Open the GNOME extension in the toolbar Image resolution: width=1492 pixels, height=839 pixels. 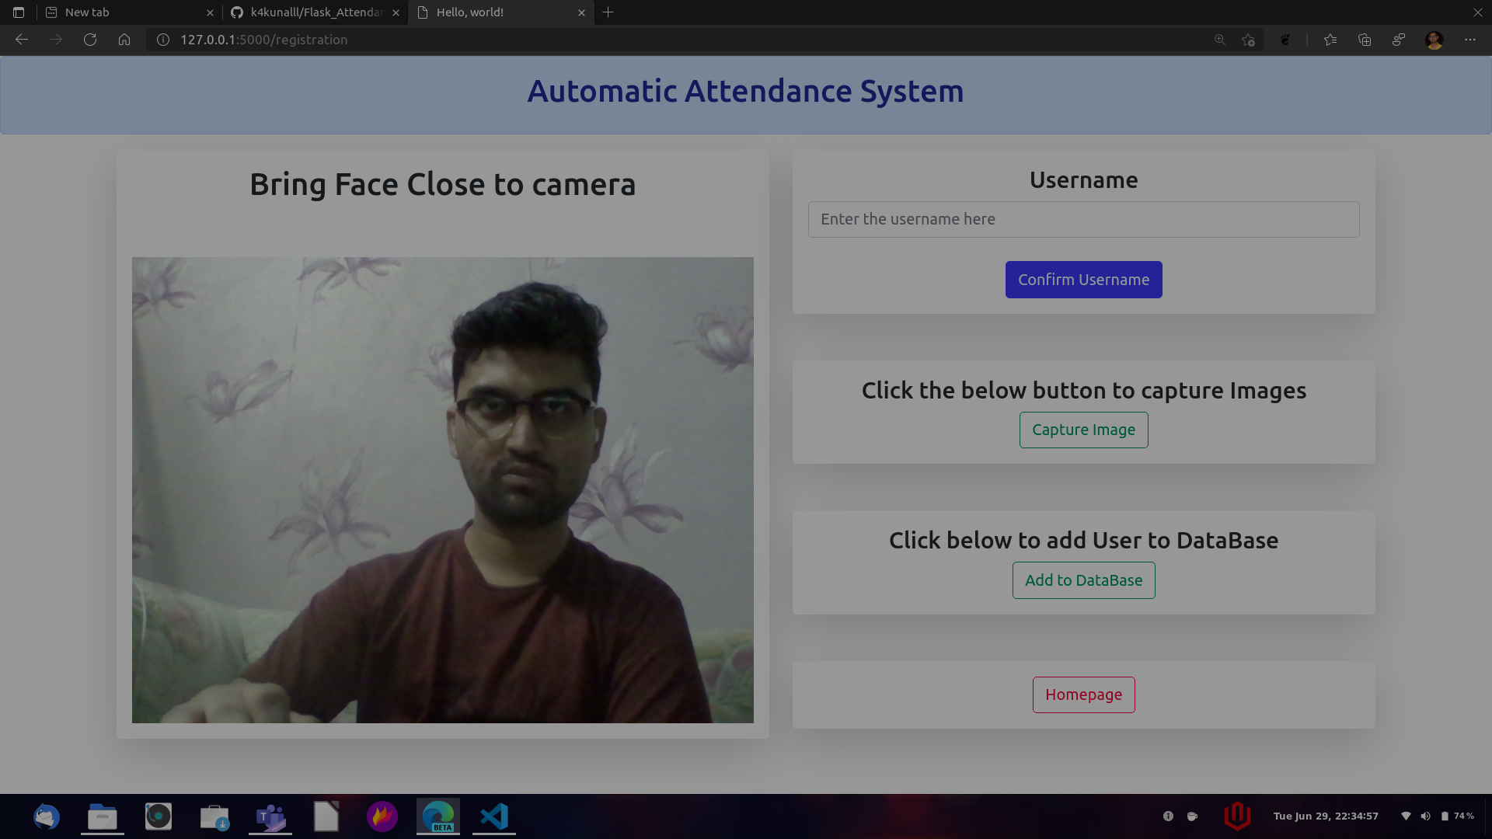tap(1285, 40)
